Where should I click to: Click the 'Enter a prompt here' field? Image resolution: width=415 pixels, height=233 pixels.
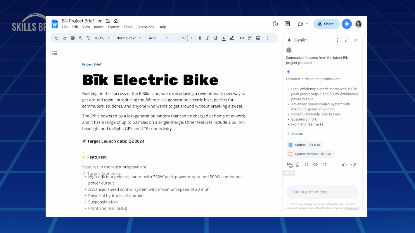[x=322, y=192]
